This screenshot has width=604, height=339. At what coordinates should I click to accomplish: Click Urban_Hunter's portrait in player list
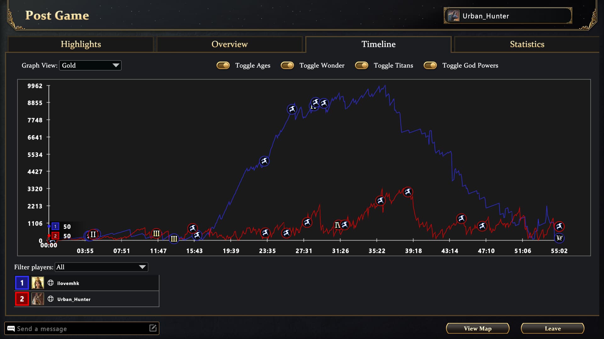(x=37, y=299)
